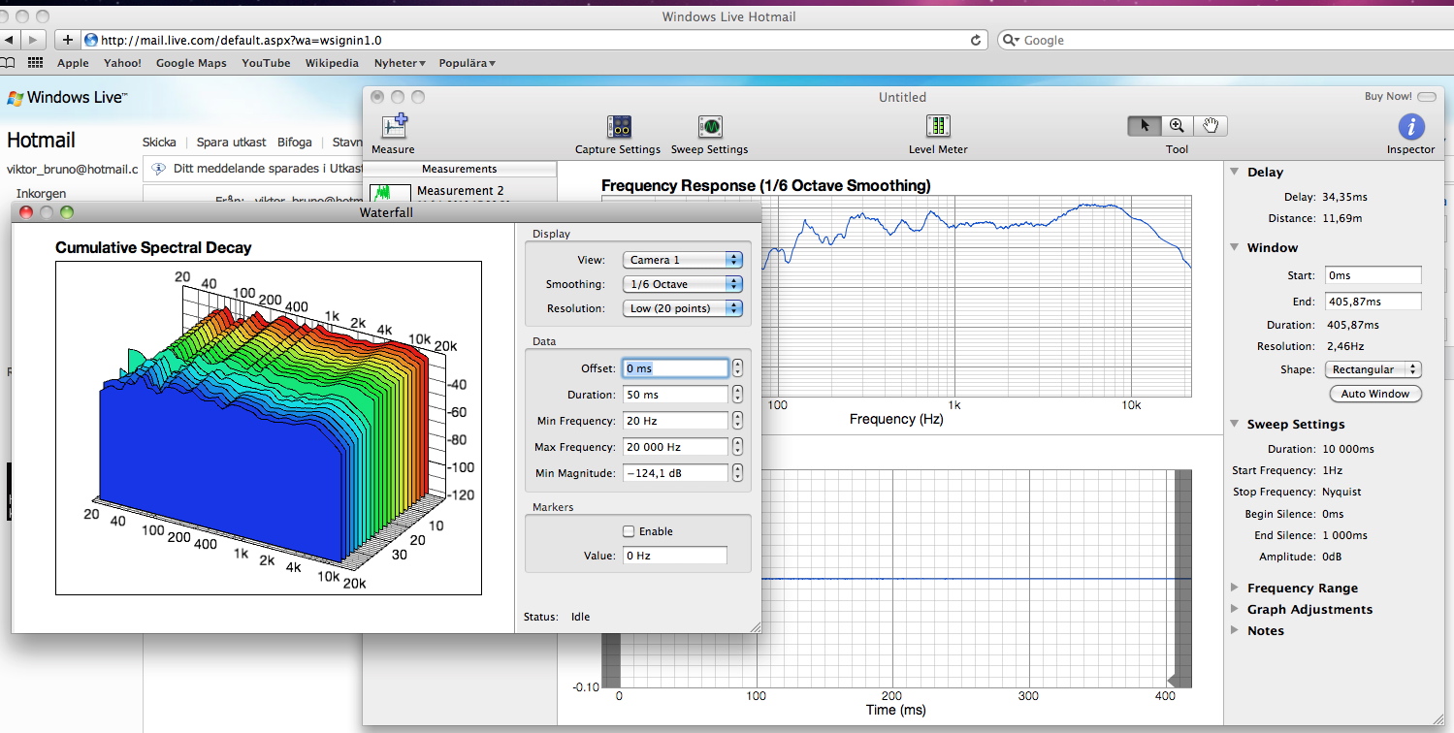
Task: Open the Resolution Low (20 points) dropdown
Action: coord(683,308)
